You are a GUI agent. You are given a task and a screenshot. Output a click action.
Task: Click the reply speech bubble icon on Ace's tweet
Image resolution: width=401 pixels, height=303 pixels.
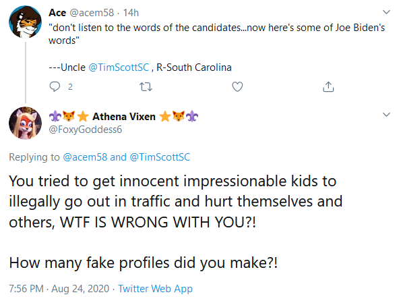[x=55, y=87]
